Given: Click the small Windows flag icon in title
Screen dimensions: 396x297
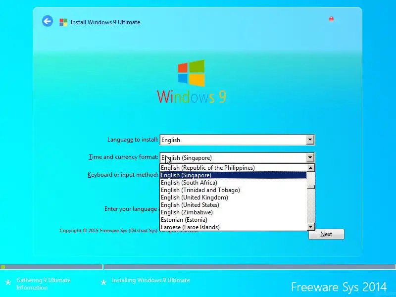Looking at the screenshot, I should 63,22.
